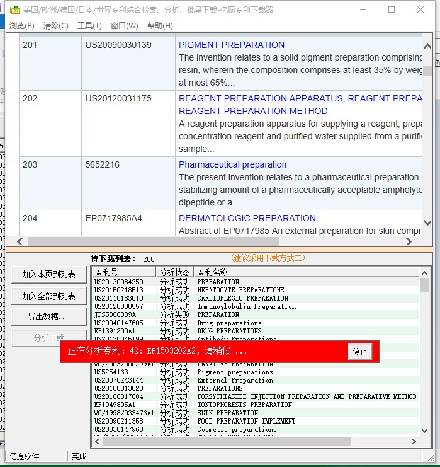Select row EP1949895A1 IONTOPHORESIS PREPARATION
The height and width of the screenshot is (467, 440).
(x=256, y=405)
